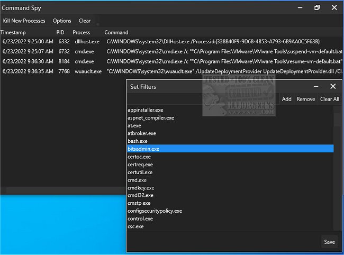The width and height of the screenshot is (344, 255).
Task: Click the Clear menu item
Action: tap(85, 21)
